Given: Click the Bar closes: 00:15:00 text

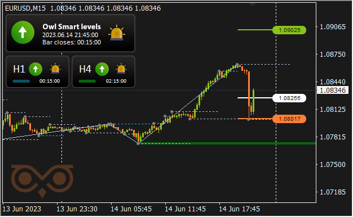Looking at the screenshot, I should 72,42.
